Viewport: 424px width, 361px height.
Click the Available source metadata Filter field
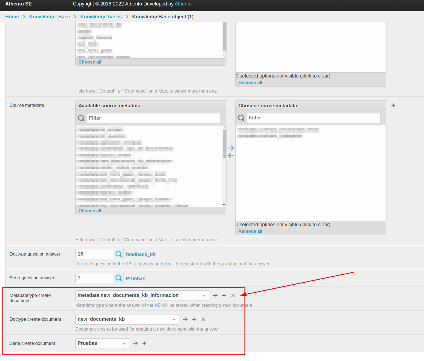(x=154, y=118)
